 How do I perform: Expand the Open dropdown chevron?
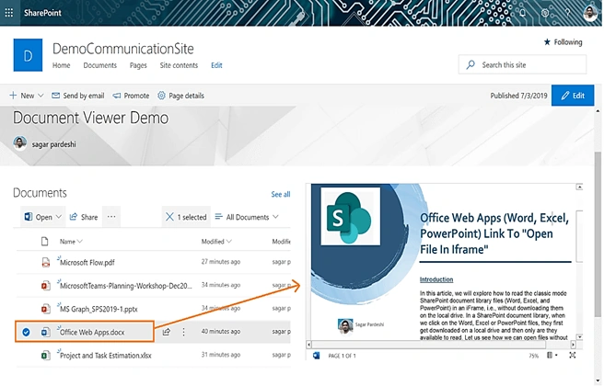click(59, 217)
